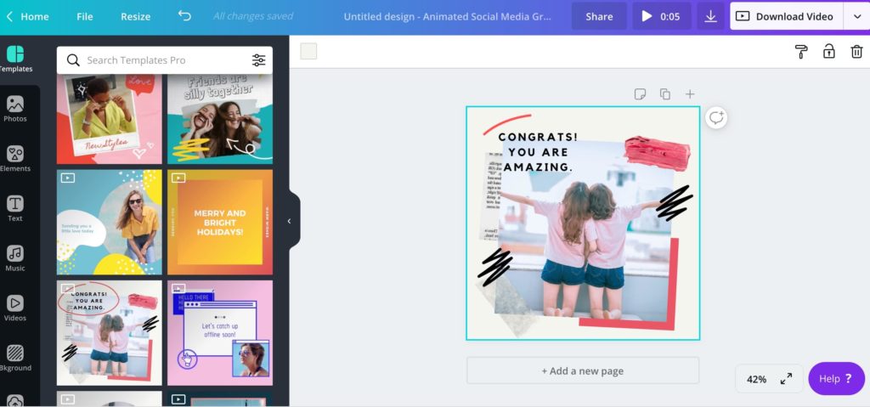Open the Resize menu

[135, 16]
